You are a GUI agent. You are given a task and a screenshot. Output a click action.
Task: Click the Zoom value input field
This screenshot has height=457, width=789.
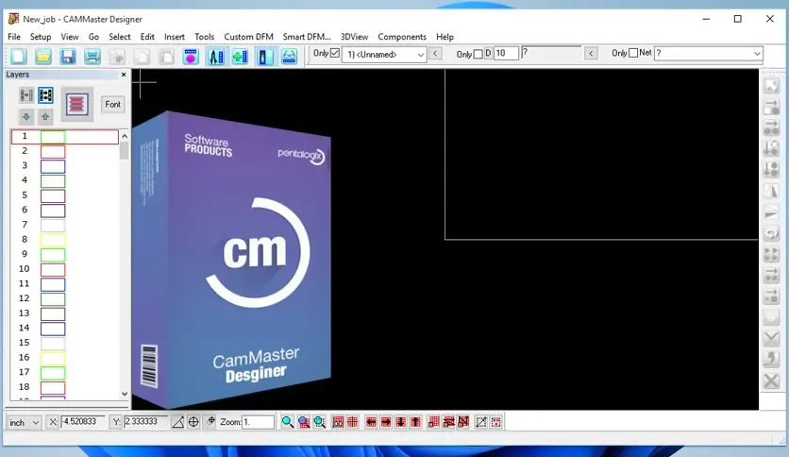pos(259,422)
